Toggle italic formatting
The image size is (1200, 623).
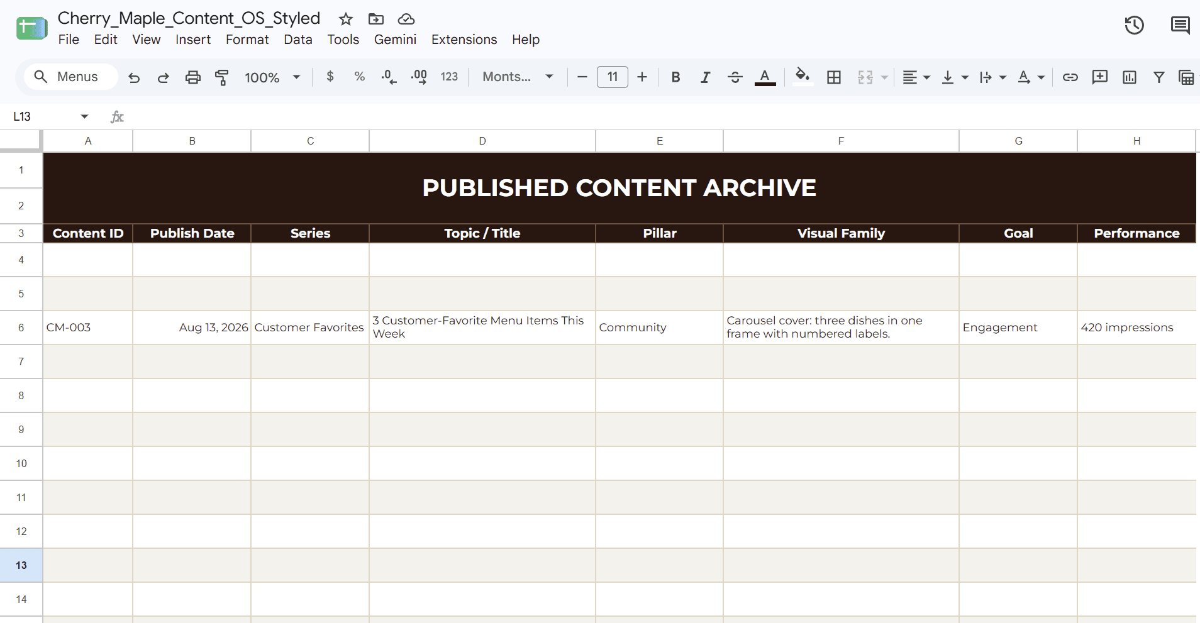point(705,77)
